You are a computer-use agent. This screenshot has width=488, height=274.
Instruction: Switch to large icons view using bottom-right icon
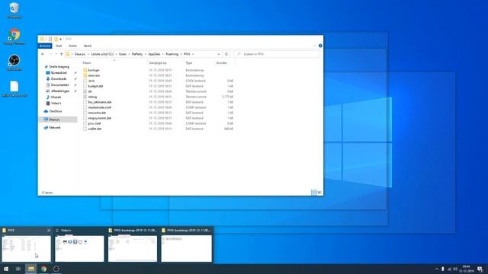coord(319,193)
